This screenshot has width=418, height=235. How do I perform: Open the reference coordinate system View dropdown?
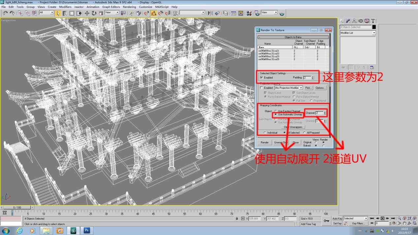click(117, 13)
